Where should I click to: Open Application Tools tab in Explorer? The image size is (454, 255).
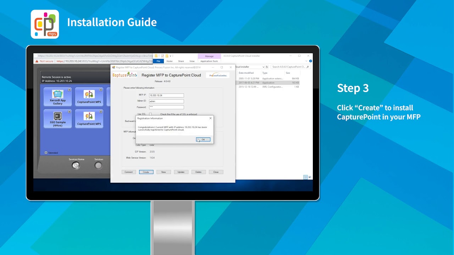point(209,61)
